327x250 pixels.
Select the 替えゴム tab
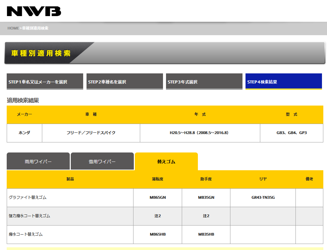pyautogui.click(x=166, y=162)
